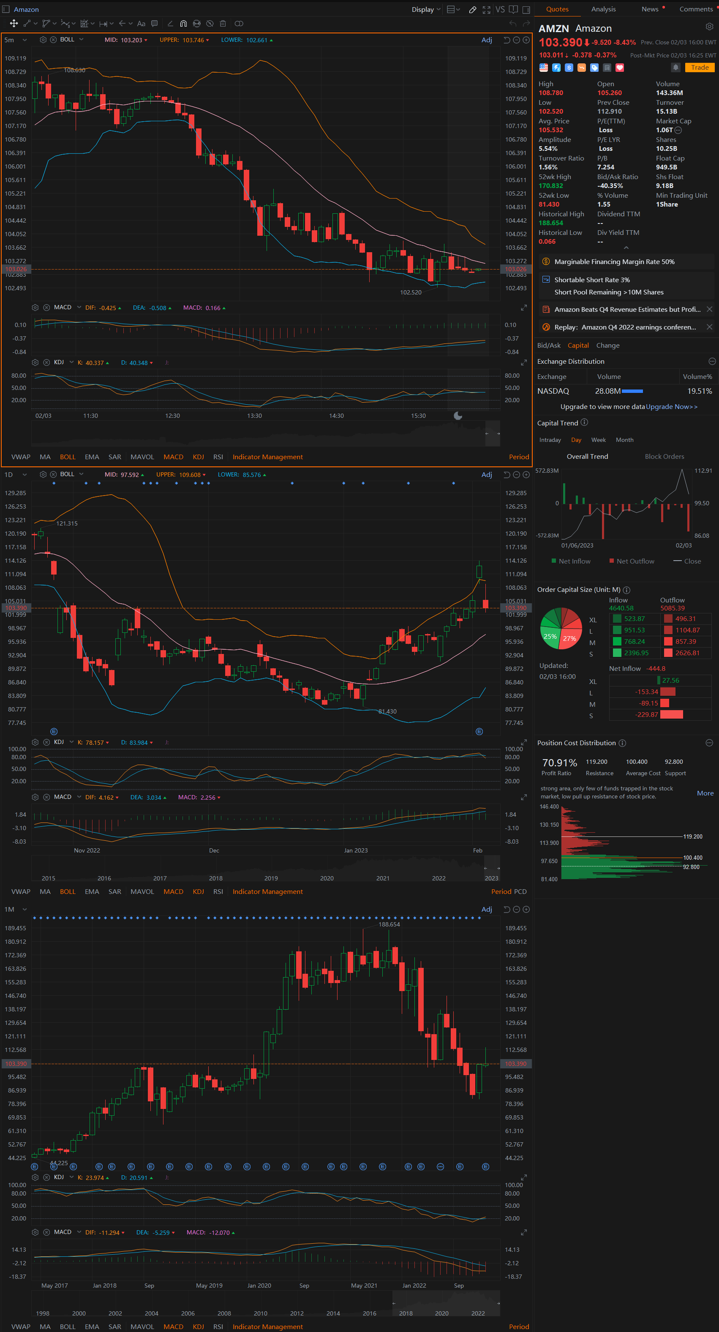Toggle MA indicator under 5m chart
Image resolution: width=719 pixels, height=1332 pixels.
coord(45,457)
